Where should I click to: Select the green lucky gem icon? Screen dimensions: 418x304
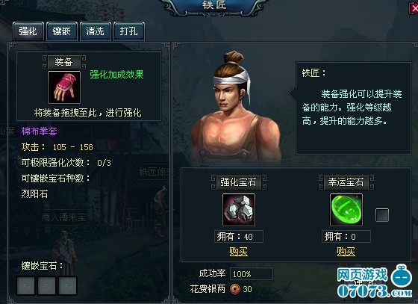pyautogui.click(x=346, y=210)
